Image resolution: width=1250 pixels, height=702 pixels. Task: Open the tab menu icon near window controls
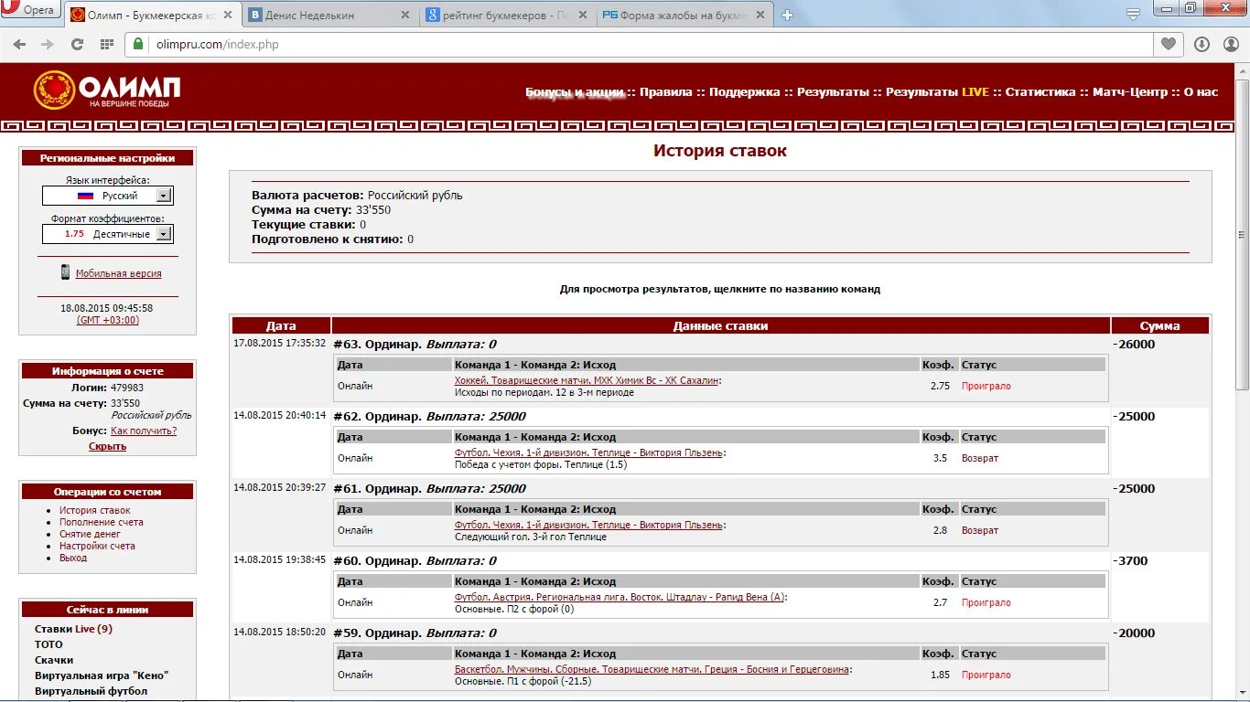[1133, 14]
